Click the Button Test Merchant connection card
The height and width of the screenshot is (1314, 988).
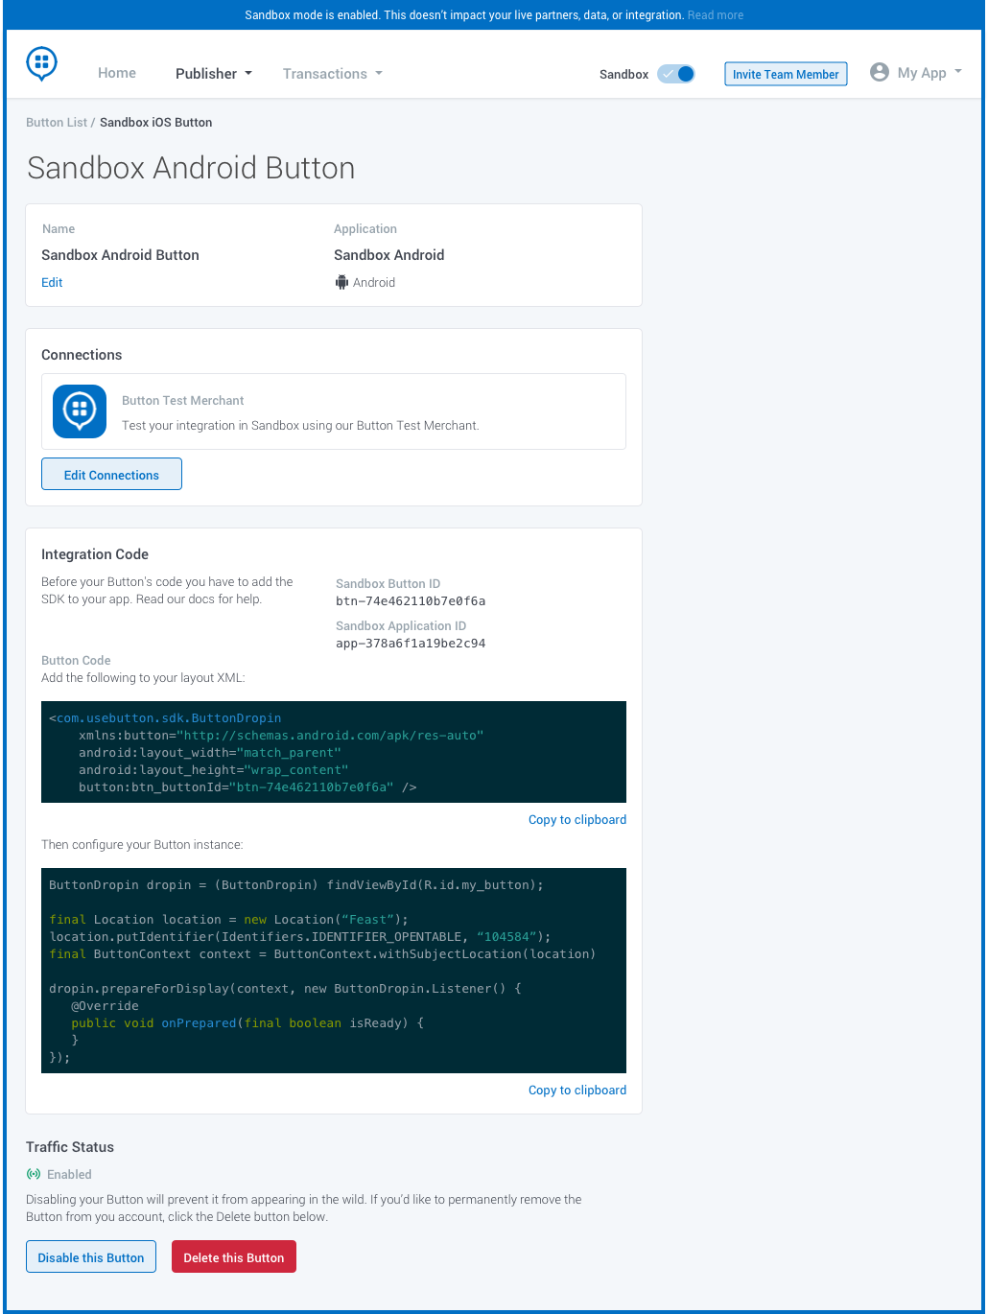point(334,411)
